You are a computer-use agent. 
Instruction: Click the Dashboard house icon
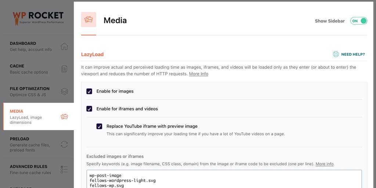click(x=64, y=46)
